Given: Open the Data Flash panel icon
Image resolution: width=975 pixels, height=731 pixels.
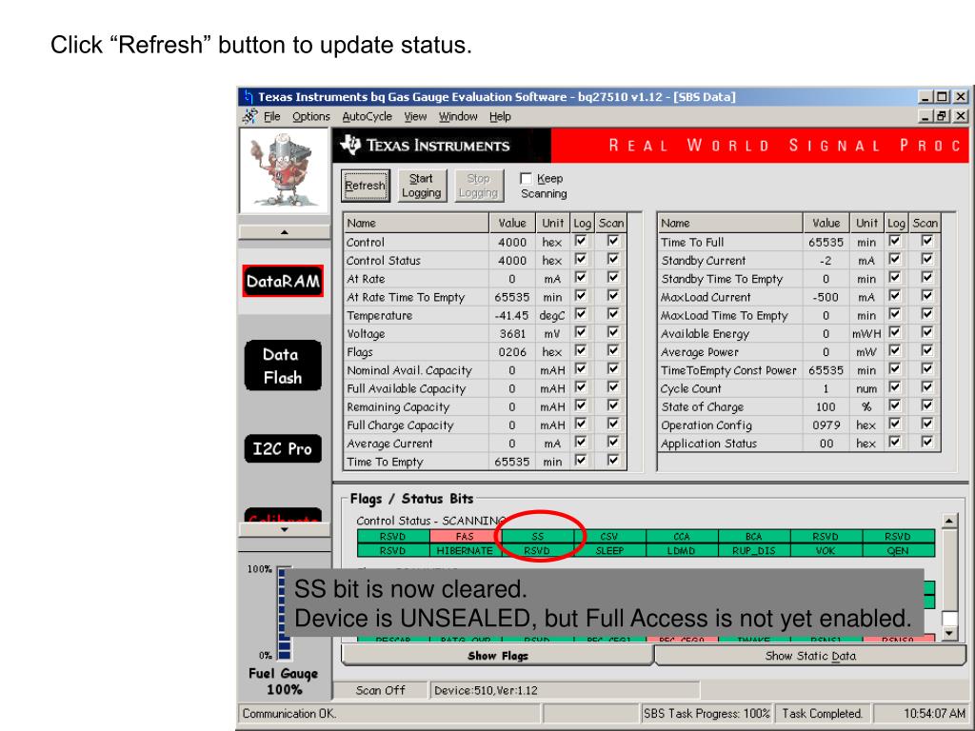Looking at the screenshot, I should (x=283, y=365).
